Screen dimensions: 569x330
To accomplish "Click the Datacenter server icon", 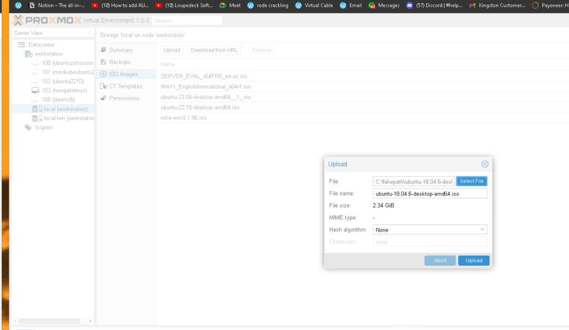I will pyautogui.click(x=22, y=44).
